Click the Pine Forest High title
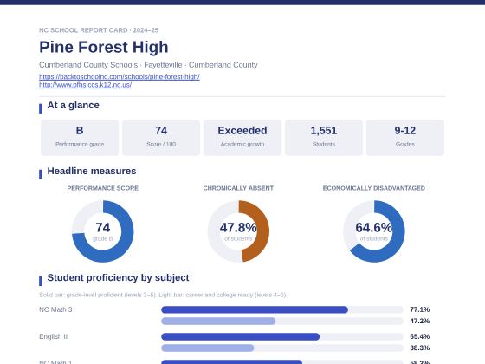 click(x=104, y=47)
